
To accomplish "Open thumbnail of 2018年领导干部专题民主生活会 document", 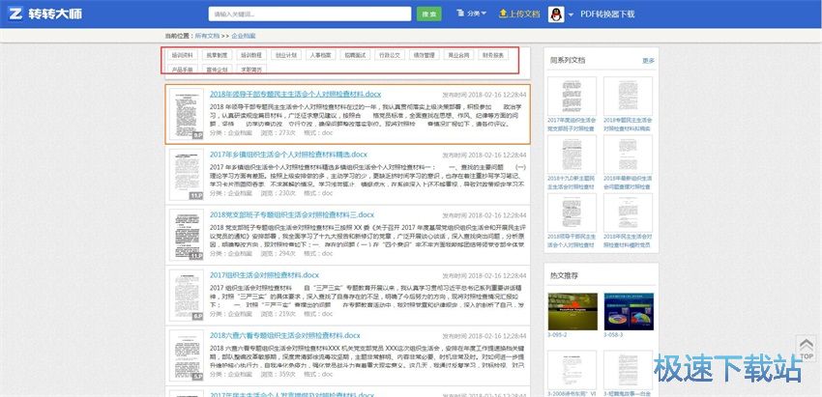I will tap(186, 114).
